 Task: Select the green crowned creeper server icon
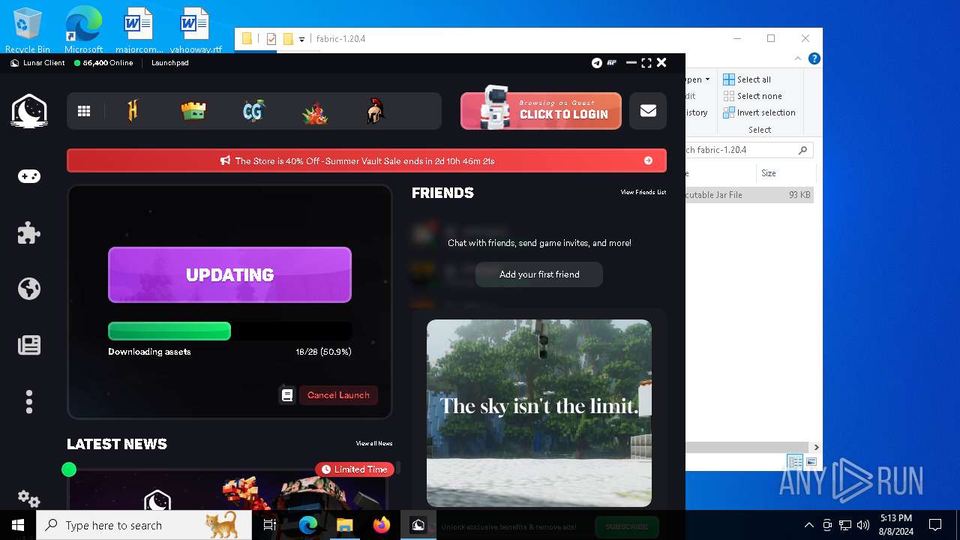coord(193,111)
